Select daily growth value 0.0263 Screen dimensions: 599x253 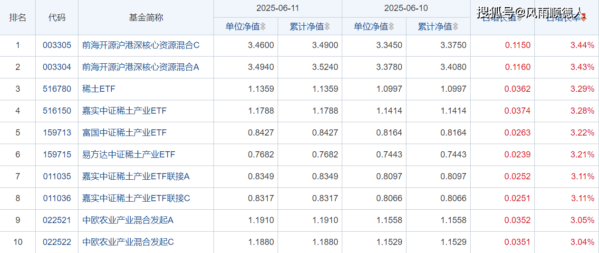(518, 133)
